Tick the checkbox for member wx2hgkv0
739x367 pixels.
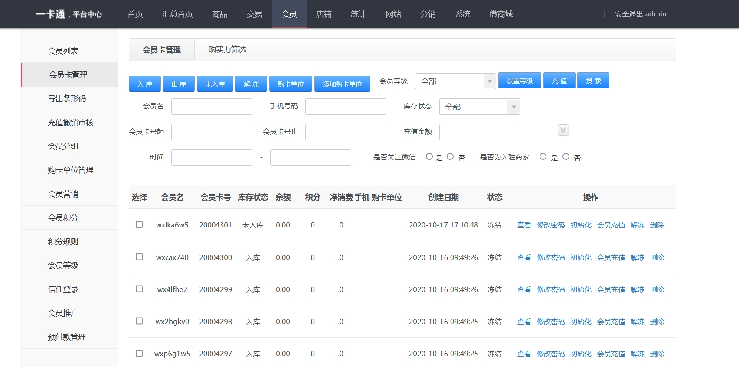click(x=139, y=321)
